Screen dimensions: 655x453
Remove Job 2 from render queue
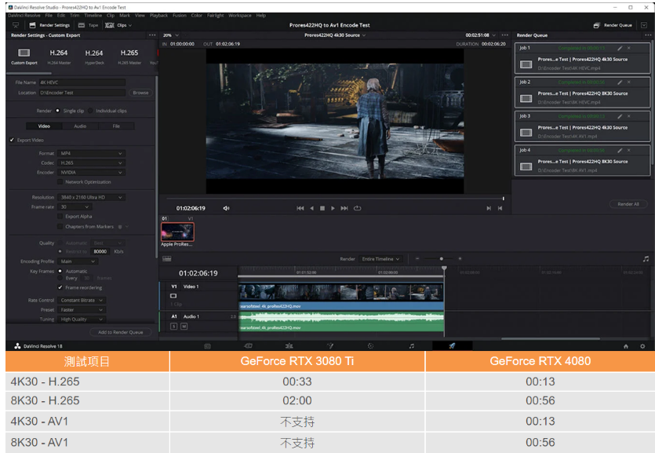[x=628, y=82]
